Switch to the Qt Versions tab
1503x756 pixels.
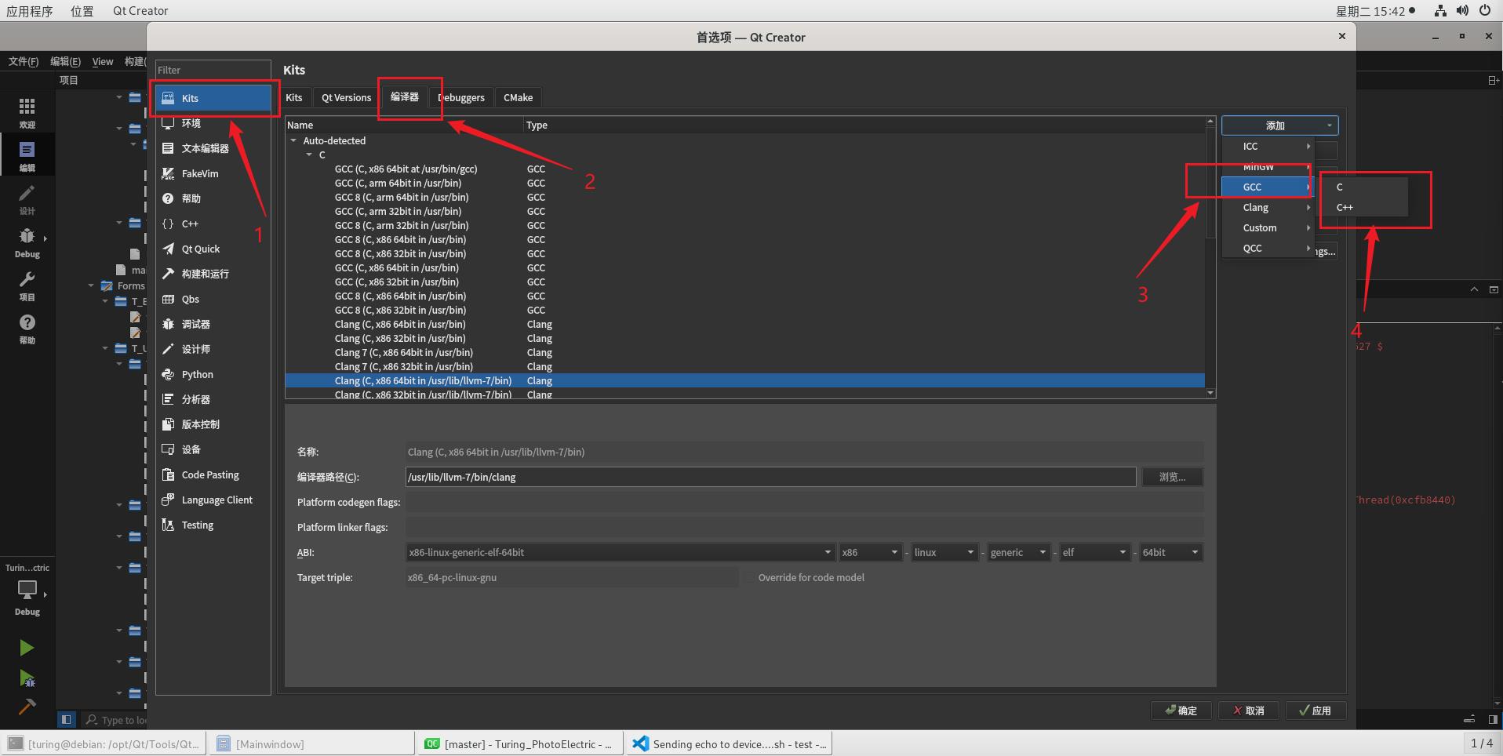pyautogui.click(x=346, y=97)
